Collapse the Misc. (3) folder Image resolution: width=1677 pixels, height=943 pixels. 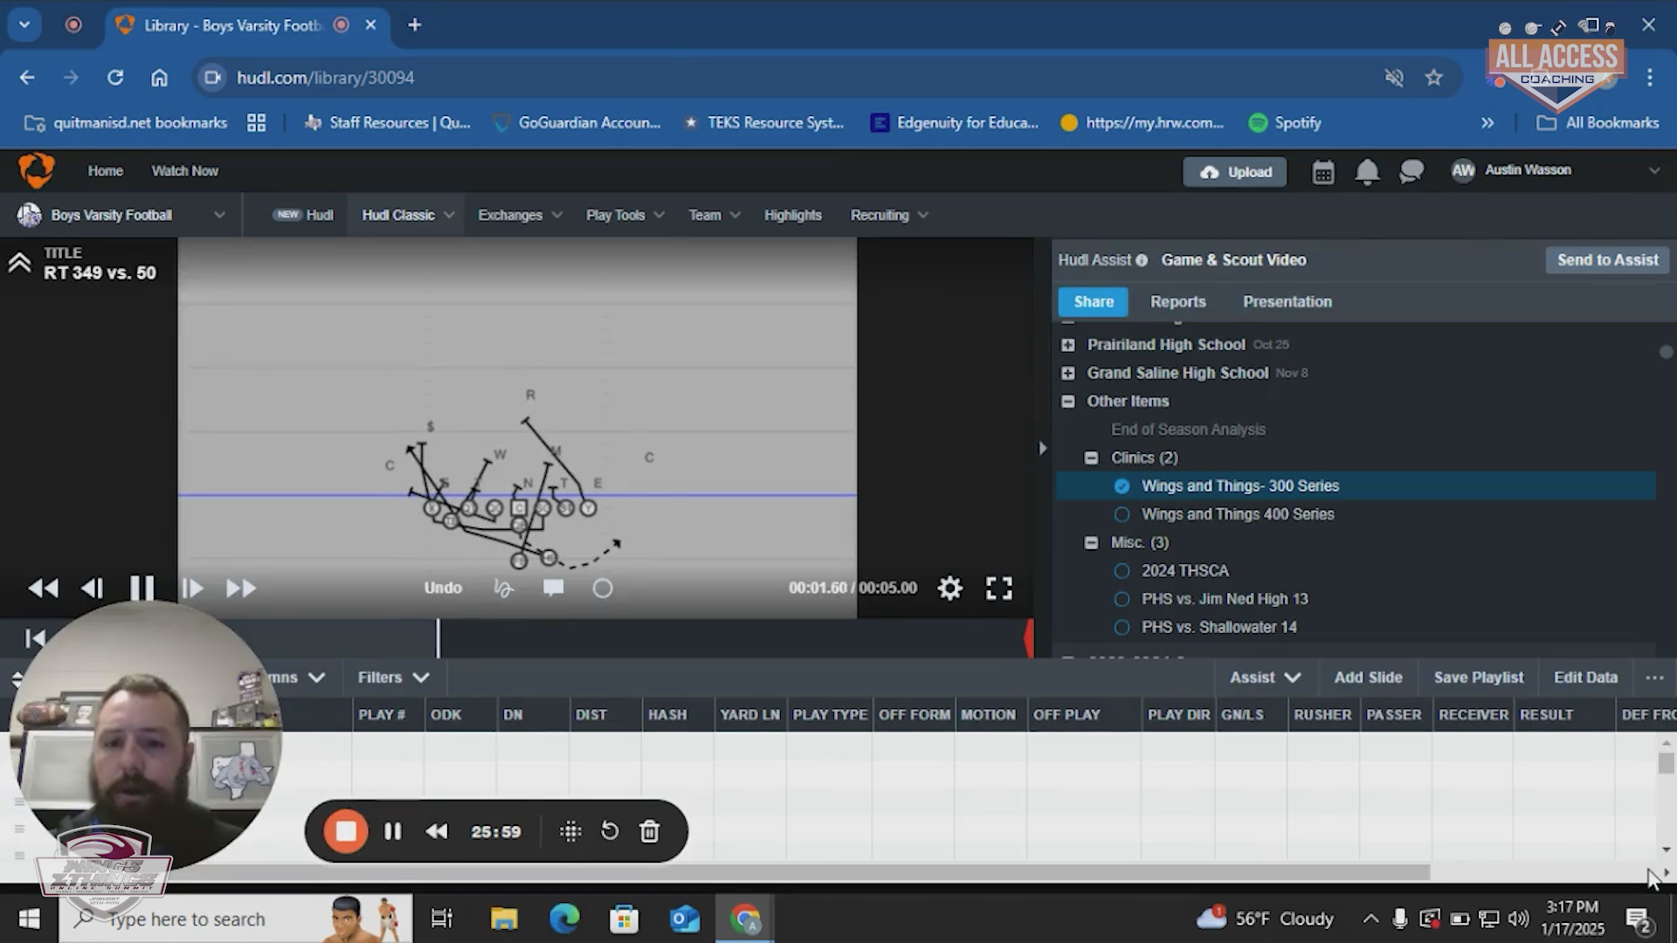[x=1091, y=542]
